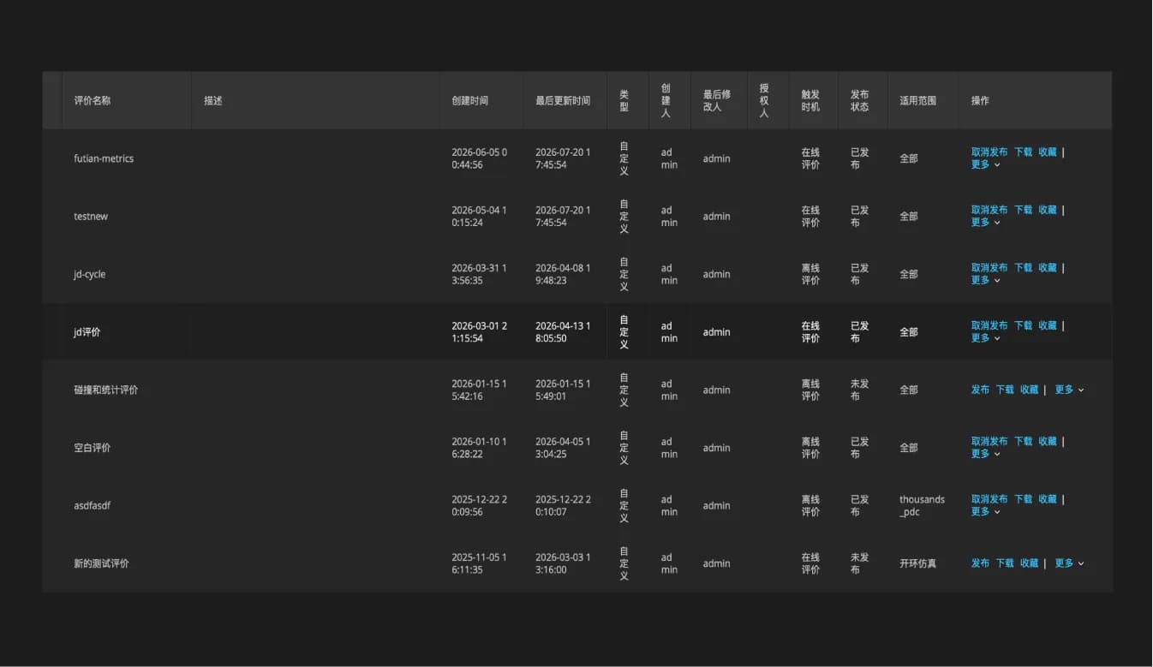Click the 最后更新时间 column header
1153x667 pixels.
(563, 100)
